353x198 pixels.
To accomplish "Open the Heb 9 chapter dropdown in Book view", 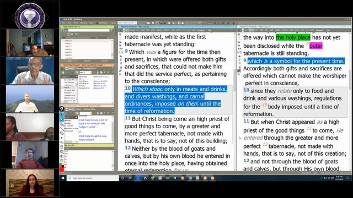I will [x=85, y=73].
